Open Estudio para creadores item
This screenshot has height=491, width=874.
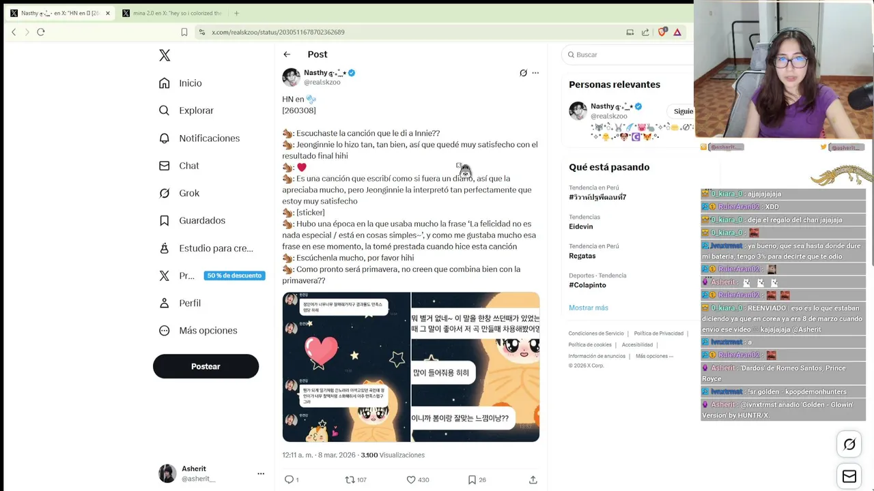click(x=206, y=248)
